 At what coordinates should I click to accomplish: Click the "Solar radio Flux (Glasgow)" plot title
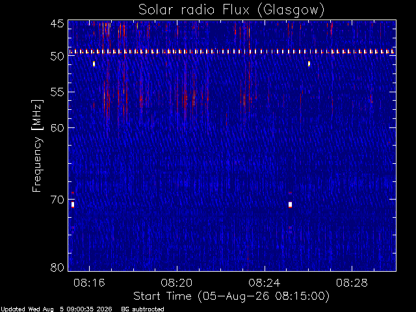[231, 10]
